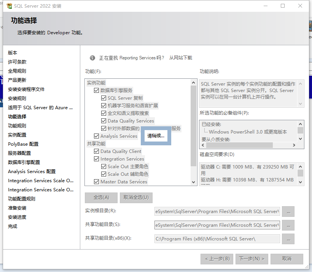Viewport: 312px width, 272px height.
Task: Click the 实例根目录 path field
Action: 217,211
